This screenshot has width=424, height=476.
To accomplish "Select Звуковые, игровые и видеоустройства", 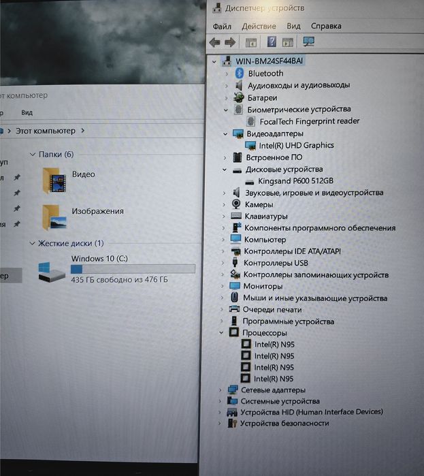I will click(314, 193).
